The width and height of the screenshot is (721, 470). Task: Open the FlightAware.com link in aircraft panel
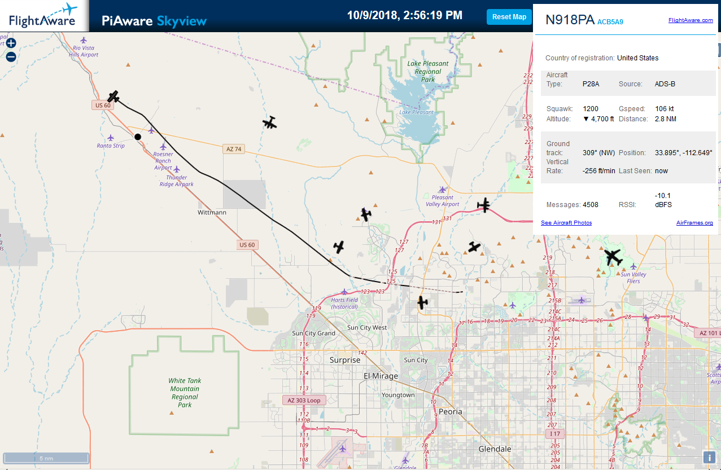(x=691, y=20)
